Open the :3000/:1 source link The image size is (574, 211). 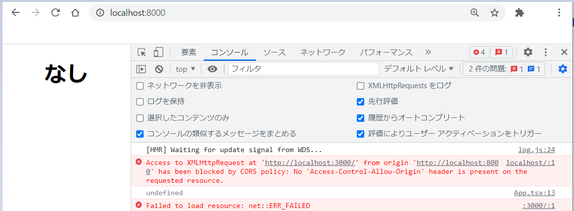(539, 206)
